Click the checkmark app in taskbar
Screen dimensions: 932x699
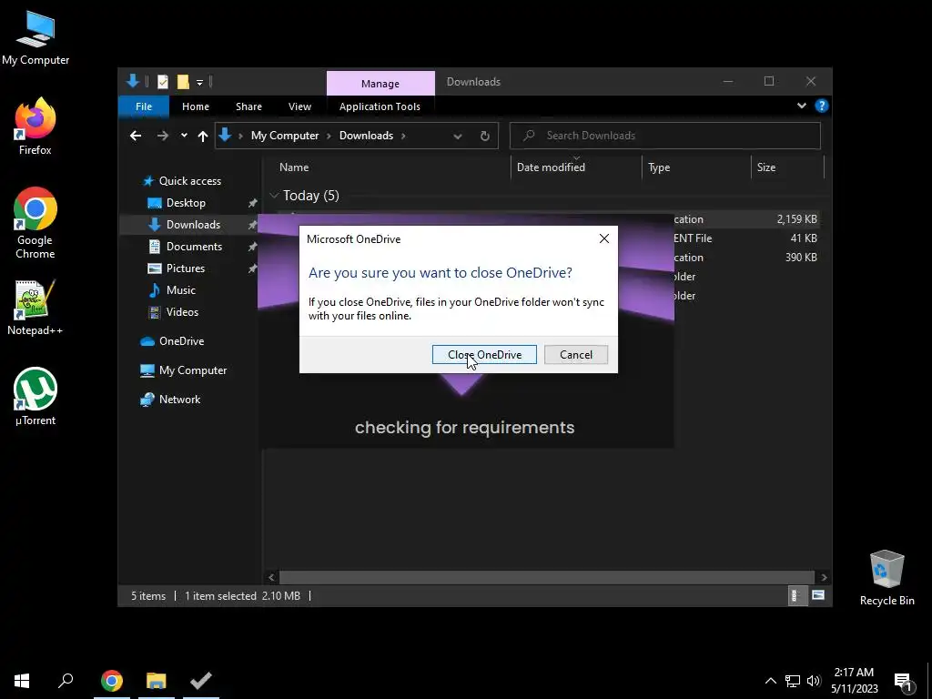(x=201, y=681)
